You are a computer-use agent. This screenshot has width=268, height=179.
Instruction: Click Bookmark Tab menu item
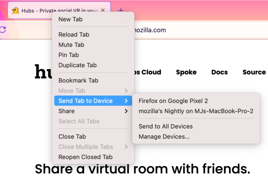(79, 80)
